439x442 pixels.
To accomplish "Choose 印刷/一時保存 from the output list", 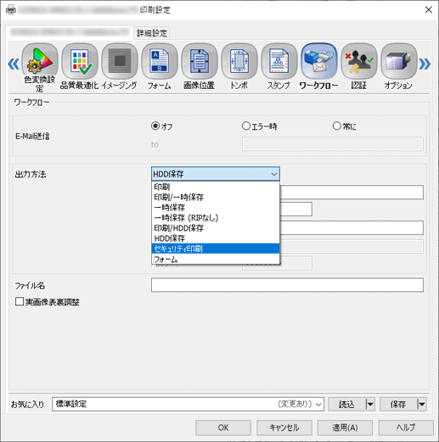I will click(x=216, y=197).
